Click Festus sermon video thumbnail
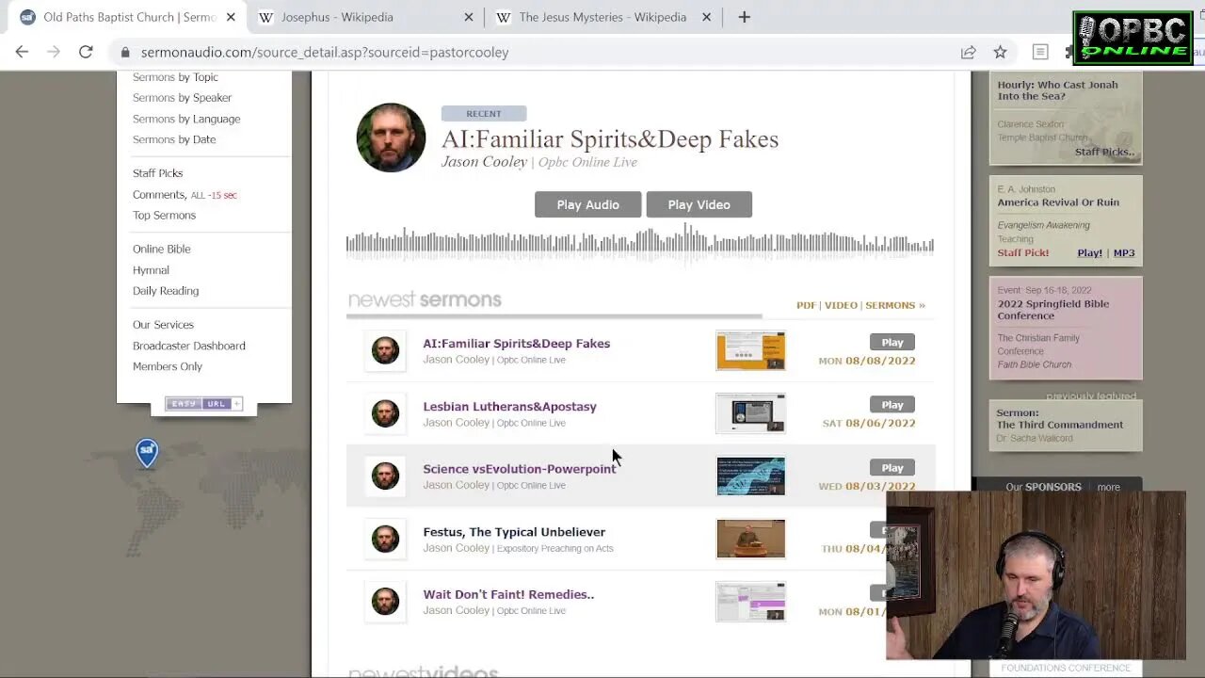This screenshot has width=1205, height=678. point(750,539)
